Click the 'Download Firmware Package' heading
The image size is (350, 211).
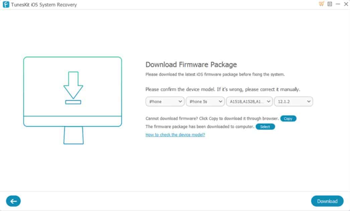191,65
